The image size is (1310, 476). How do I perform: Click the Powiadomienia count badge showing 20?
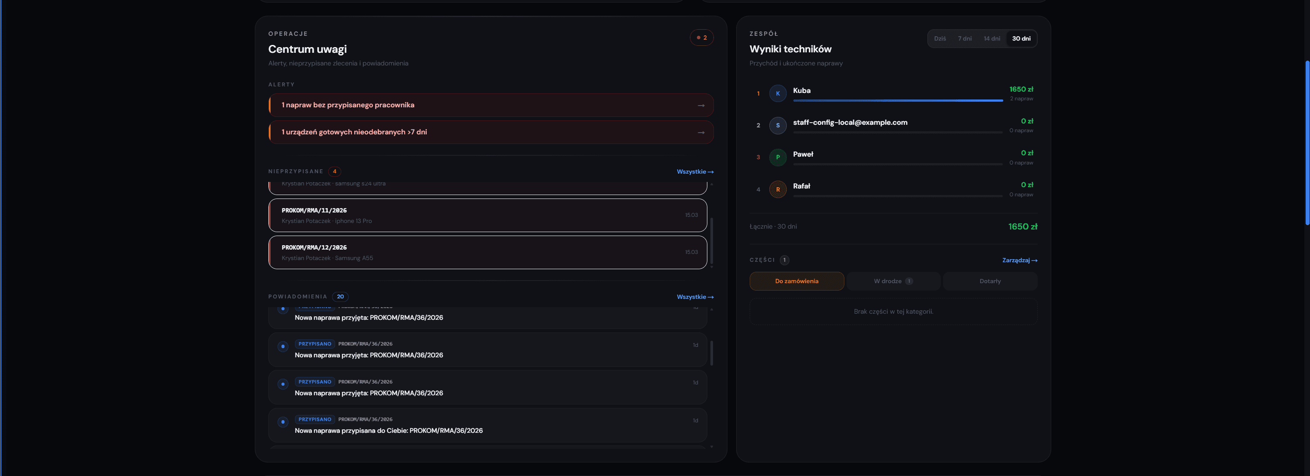(340, 297)
